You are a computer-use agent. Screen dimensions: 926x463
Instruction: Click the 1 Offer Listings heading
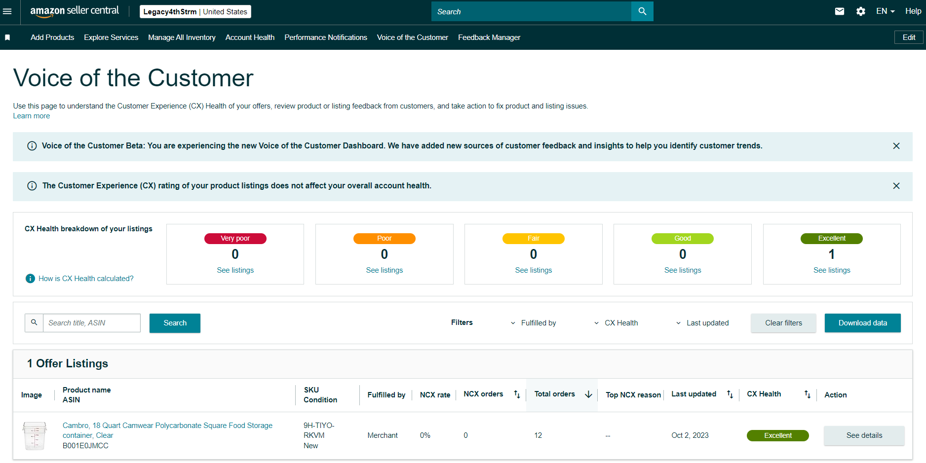click(x=68, y=363)
